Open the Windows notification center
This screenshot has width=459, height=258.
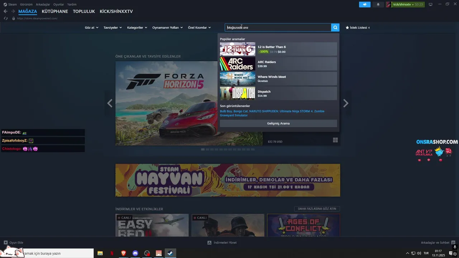tap(451, 253)
